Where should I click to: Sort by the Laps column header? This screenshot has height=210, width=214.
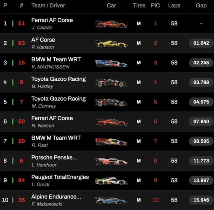point(174,5)
